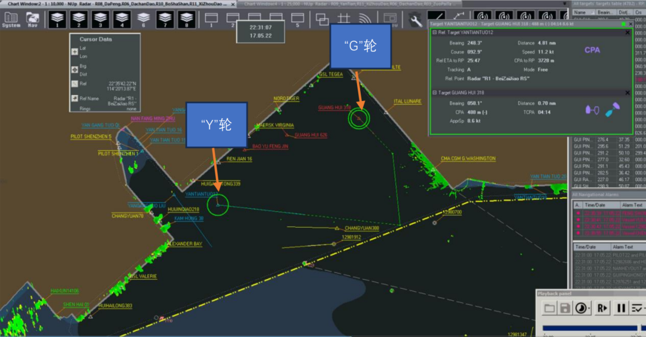This screenshot has height=337, width=646.
Task: Click the MAERSK VIRGINIA vessel label
Action: click(x=275, y=125)
